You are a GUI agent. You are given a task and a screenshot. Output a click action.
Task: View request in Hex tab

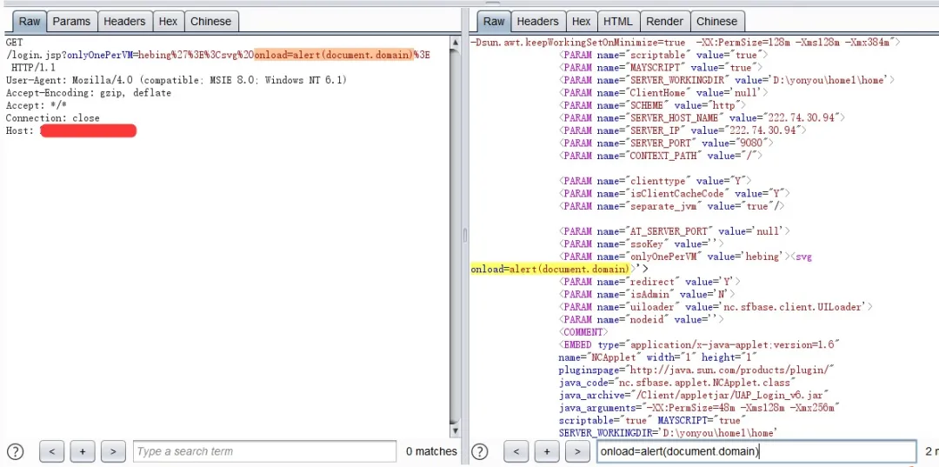point(168,21)
